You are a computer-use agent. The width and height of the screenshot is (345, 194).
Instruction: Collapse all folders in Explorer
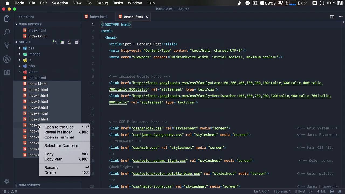click(x=77, y=42)
